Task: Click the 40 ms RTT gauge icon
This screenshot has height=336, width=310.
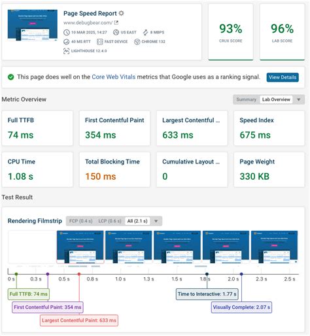Action: coord(66,42)
